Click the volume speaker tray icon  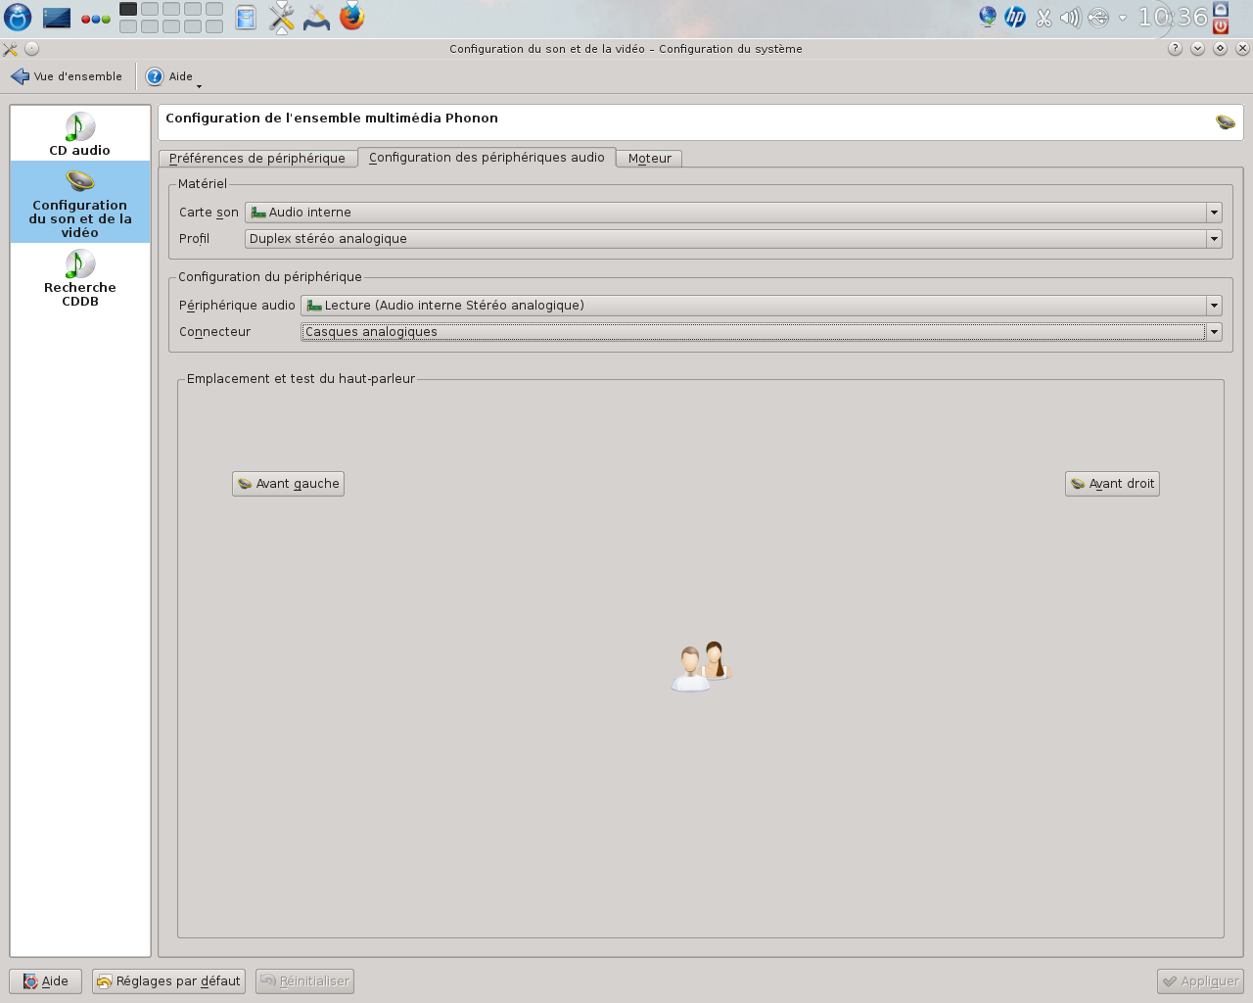coord(1070,18)
